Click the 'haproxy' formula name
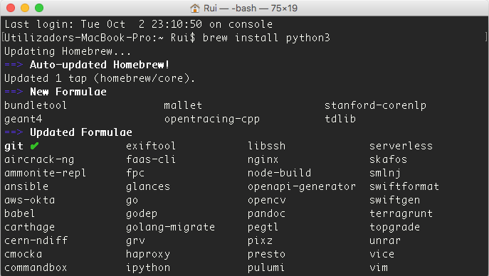Screen dimensions: 489x276 click(x=148, y=254)
